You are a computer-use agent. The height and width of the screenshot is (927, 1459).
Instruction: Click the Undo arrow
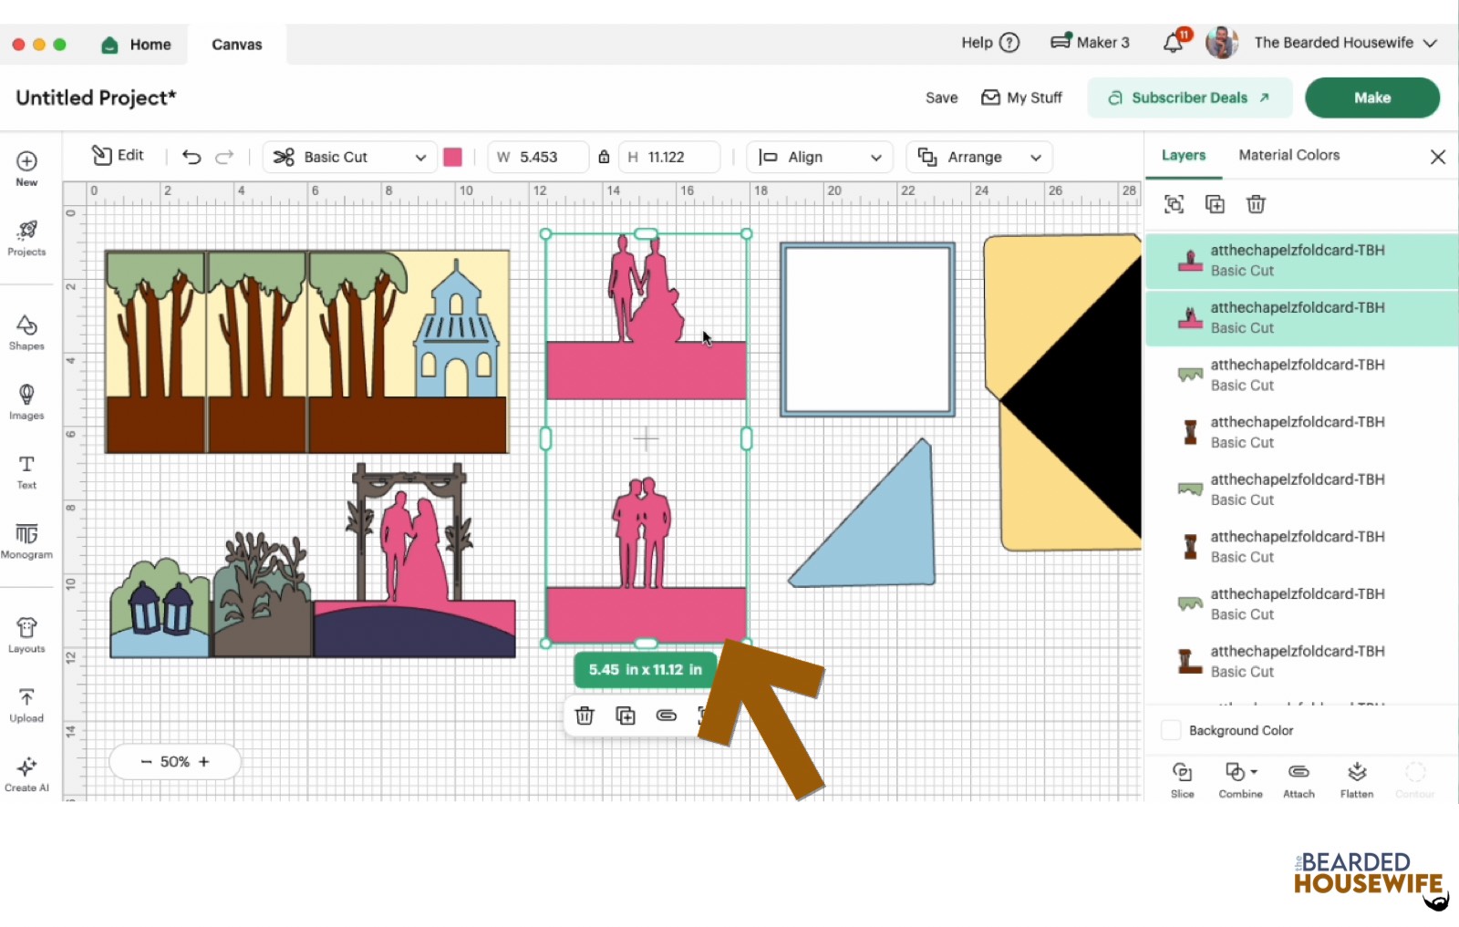[x=191, y=157]
